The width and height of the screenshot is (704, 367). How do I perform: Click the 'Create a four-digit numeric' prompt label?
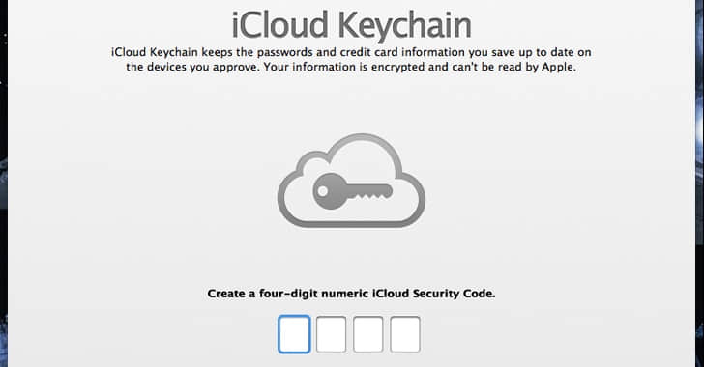pos(351,294)
